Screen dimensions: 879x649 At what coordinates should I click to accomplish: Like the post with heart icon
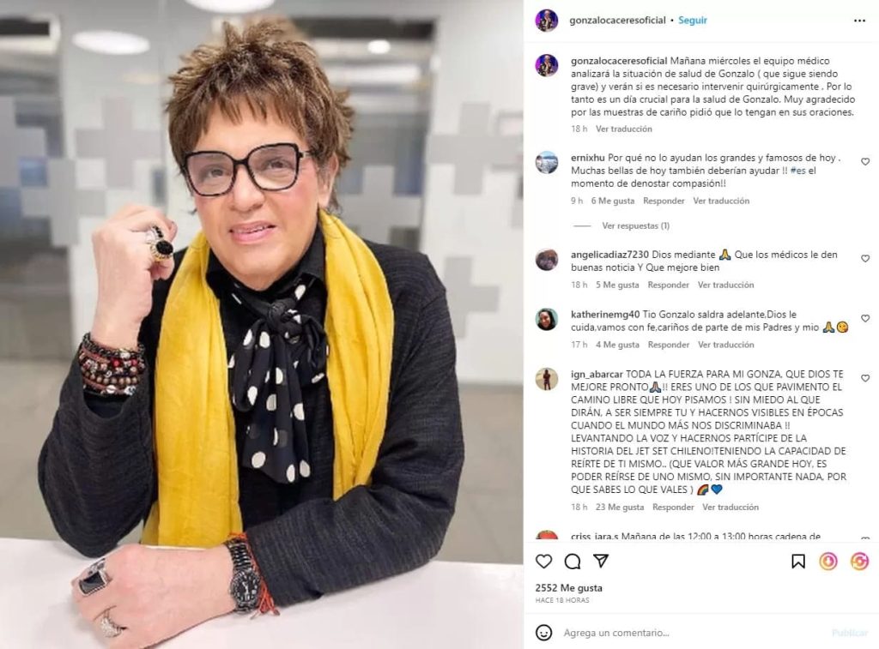543,561
